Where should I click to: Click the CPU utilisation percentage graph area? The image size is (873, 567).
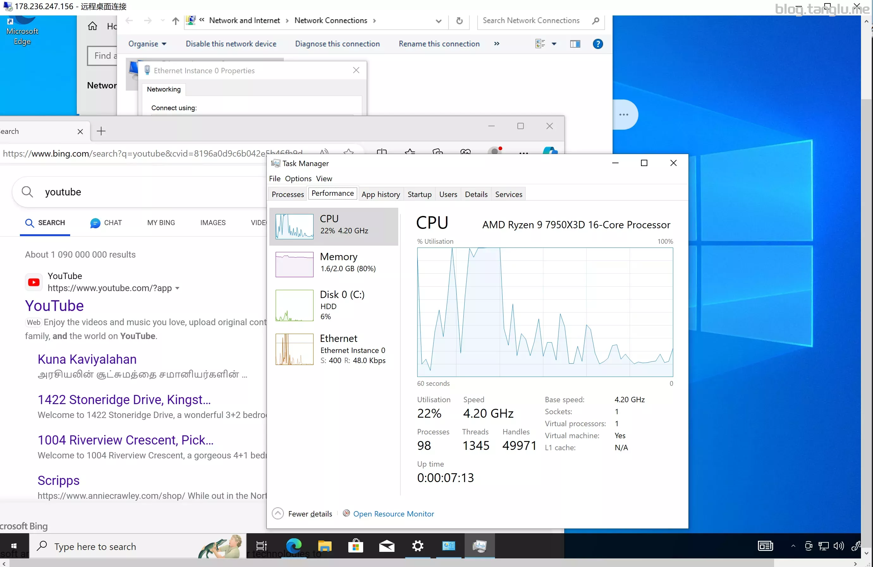click(545, 312)
